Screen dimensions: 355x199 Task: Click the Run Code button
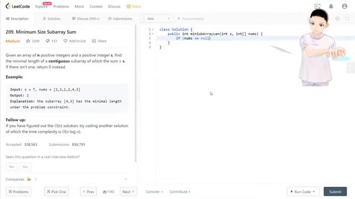pos(303,192)
